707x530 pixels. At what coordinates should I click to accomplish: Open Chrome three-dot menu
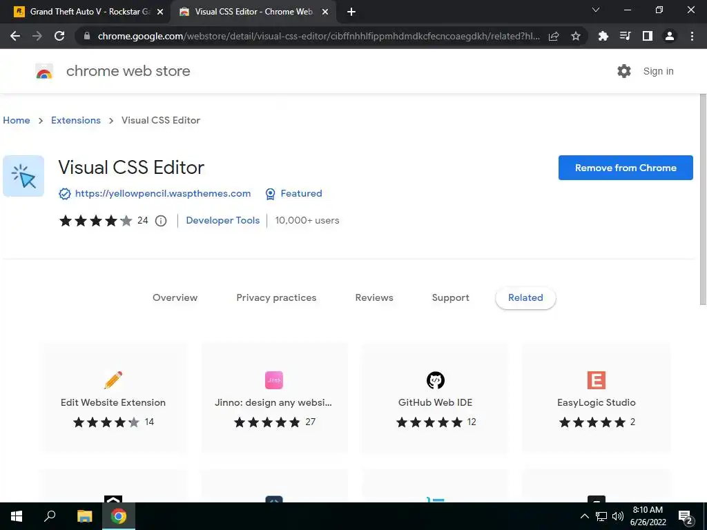tap(692, 36)
